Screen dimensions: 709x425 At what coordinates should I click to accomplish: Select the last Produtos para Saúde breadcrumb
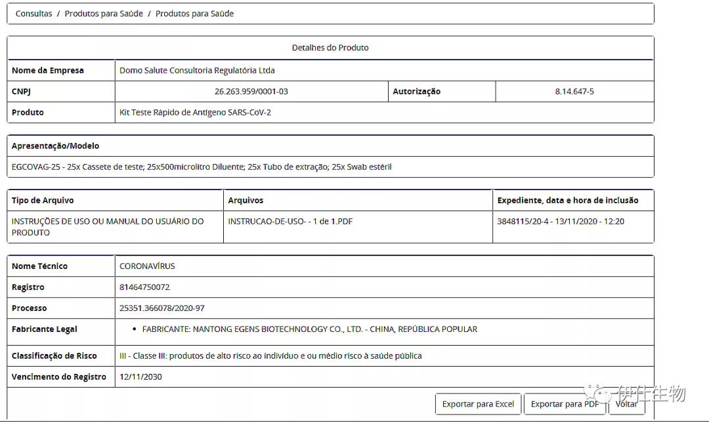tap(194, 14)
